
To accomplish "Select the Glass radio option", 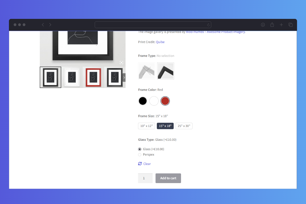I will [x=139, y=149].
